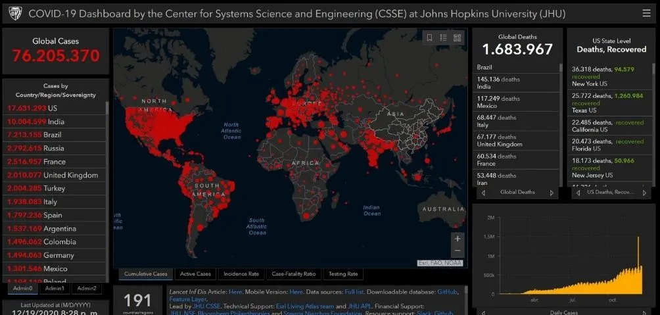660x315 pixels.
Task: Switch to the Active Cases tab
Action: (195, 274)
